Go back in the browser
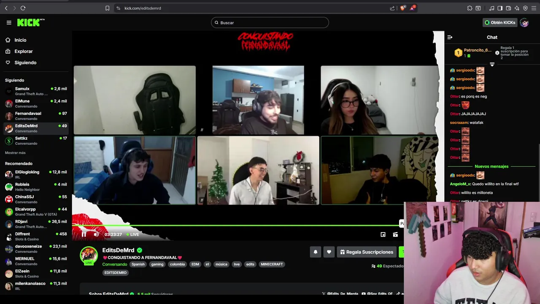This screenshot has width=540, height=304. 6,8
